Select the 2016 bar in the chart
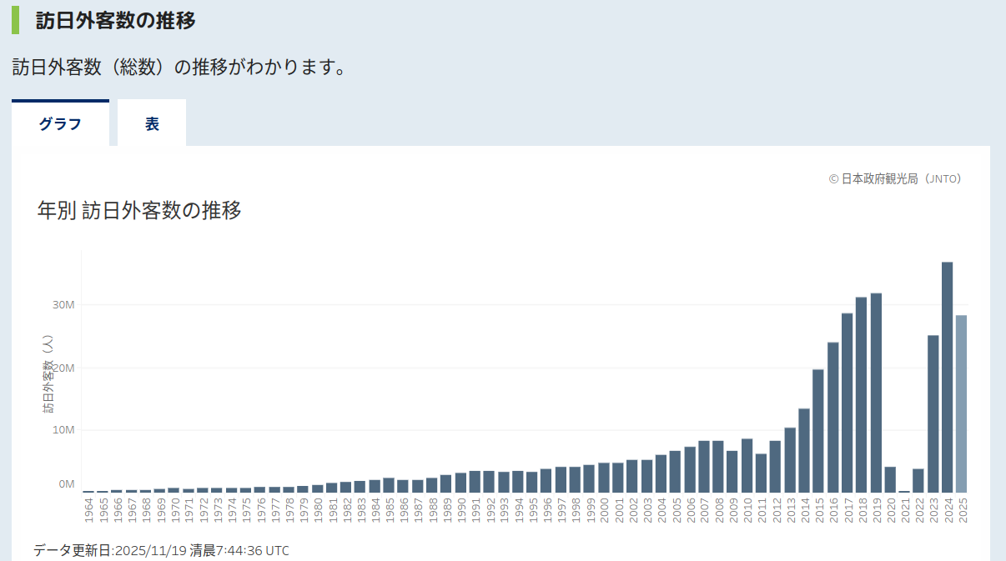1006x561 pixels. (x=832, y=417)
